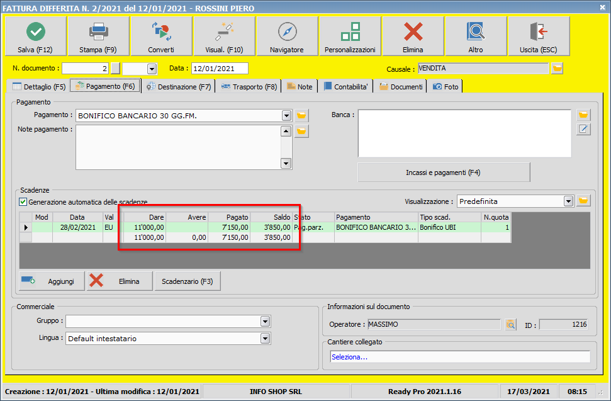Open the Gruppo dropdown

(x=265, y=321)
